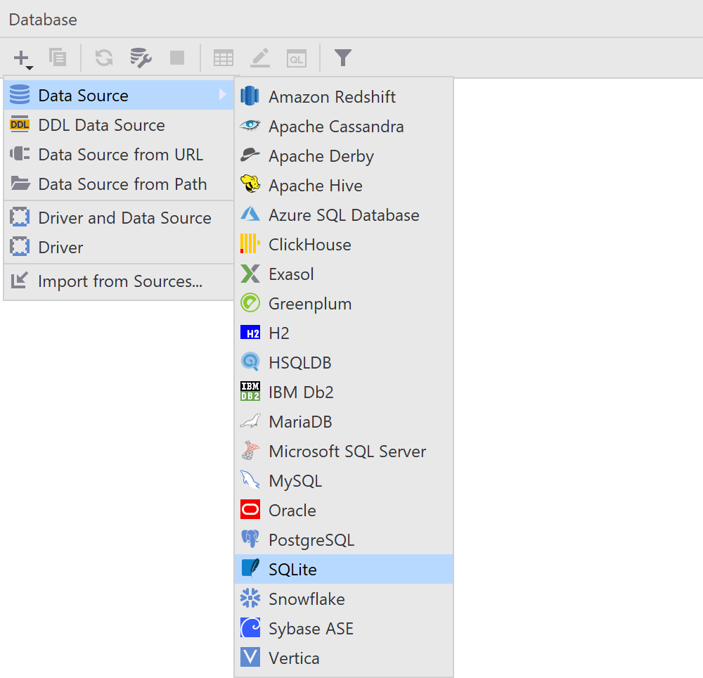Select H2 data source
Viewport: 703px width, 678px height.
pyautogui.click(x=344, y=333)
